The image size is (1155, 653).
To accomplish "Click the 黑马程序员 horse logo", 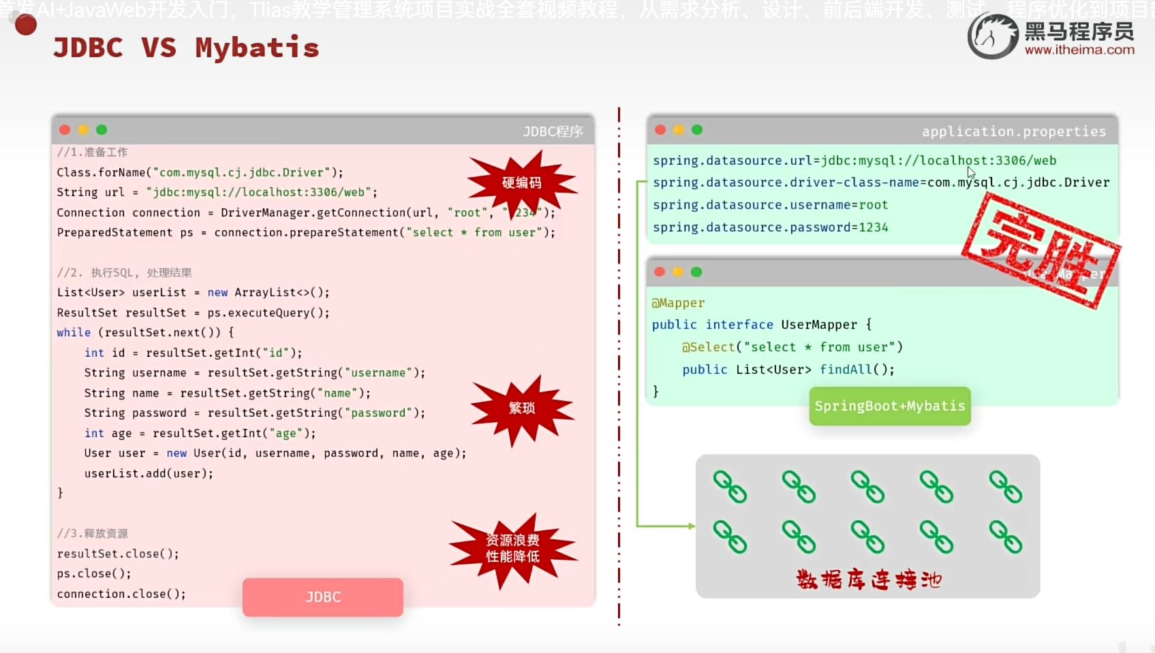I will coord(993,37).
